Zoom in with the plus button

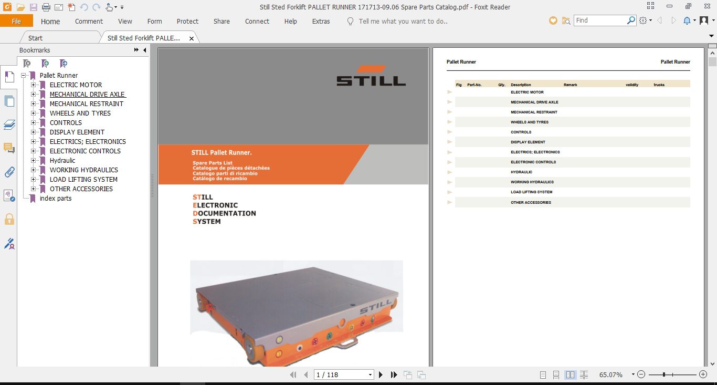703,374
